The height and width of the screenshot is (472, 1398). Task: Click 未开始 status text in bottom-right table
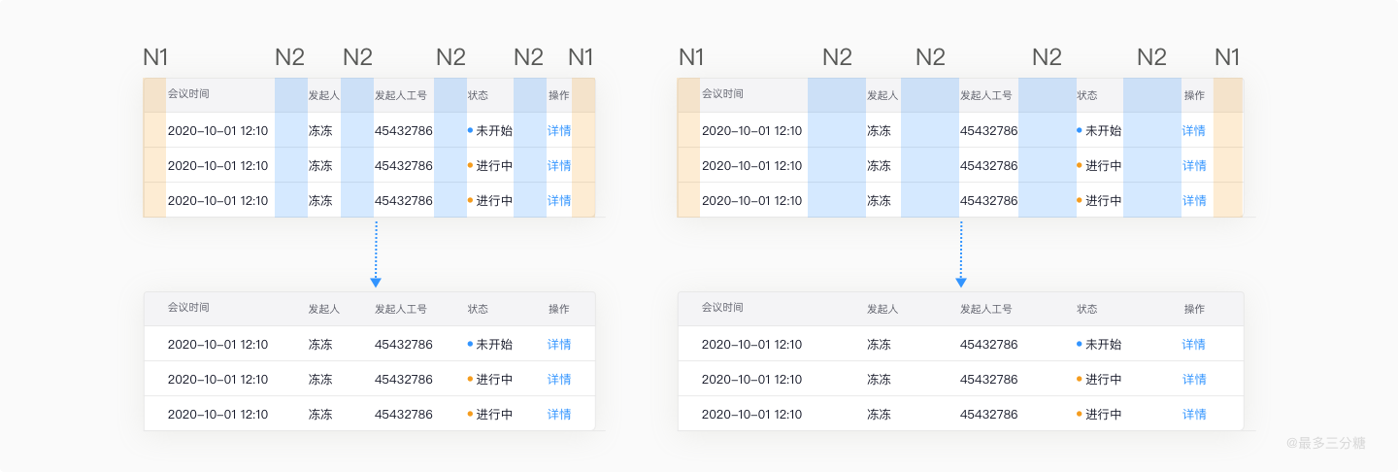[x=1103, y=344]
